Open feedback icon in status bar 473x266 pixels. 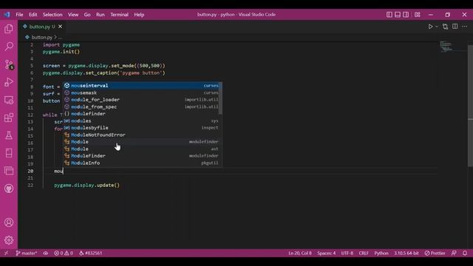[454, 253]
